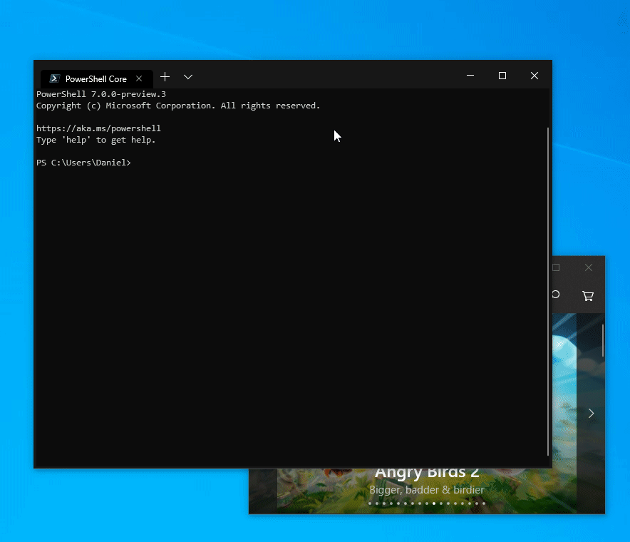Image resolution: width=630 pixels, height=542 pixels.
Task: Click Copyright Microsoft Corporation line
Action: pyautogui.click(x=178, y=106)
